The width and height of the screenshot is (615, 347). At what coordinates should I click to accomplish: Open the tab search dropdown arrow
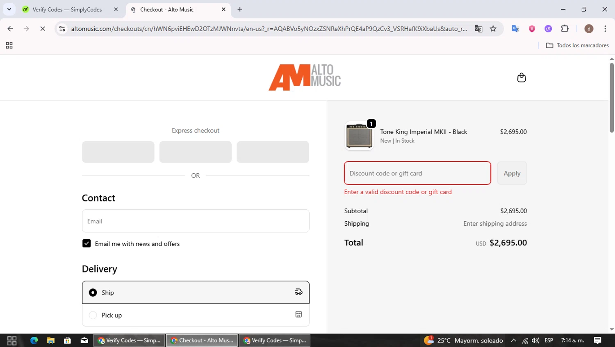tap(9, 9)
